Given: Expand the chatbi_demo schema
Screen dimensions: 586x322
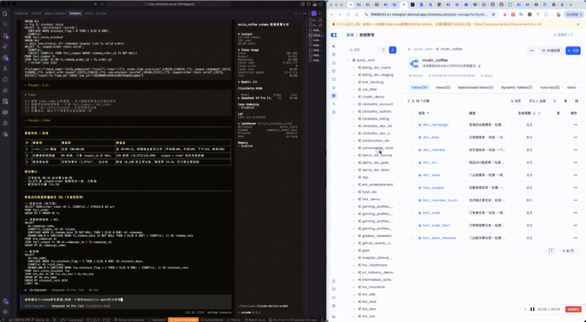Looking at the screenshot, I should click(354, 97).
